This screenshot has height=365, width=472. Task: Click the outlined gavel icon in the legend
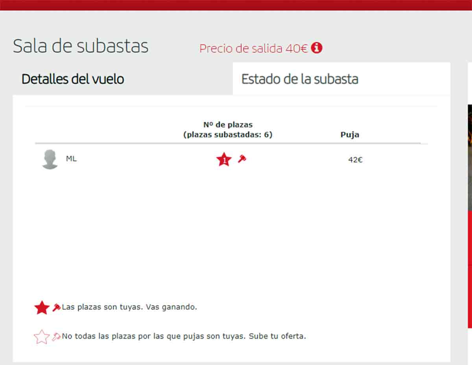coord(56,337)
